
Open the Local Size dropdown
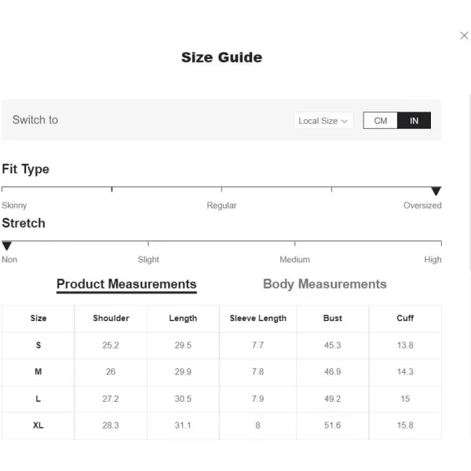pos(323,121)
